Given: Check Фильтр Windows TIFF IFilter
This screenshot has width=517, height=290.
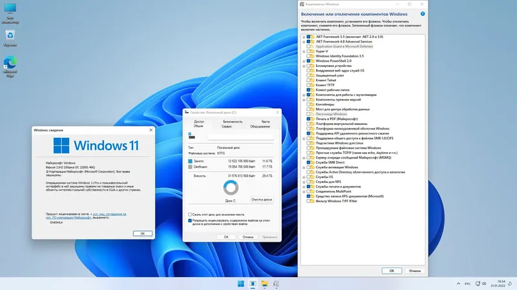Looking at the screenshot, I should point(308,201).
